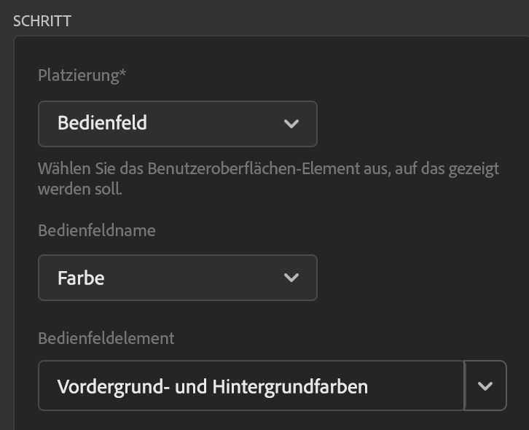Image resolution: width=529 pixels, height=430 pixels.
Task: Expand the Bedienfeldelement chevron button
Action: 485,386
